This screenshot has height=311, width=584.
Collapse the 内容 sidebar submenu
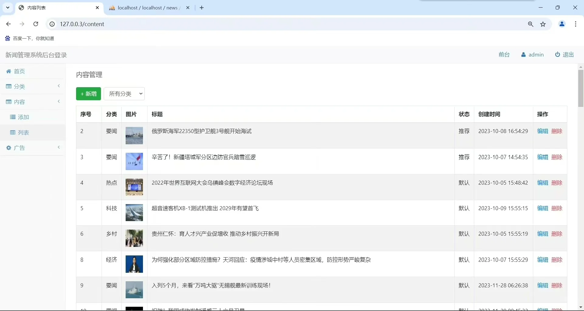click(59, 101)
